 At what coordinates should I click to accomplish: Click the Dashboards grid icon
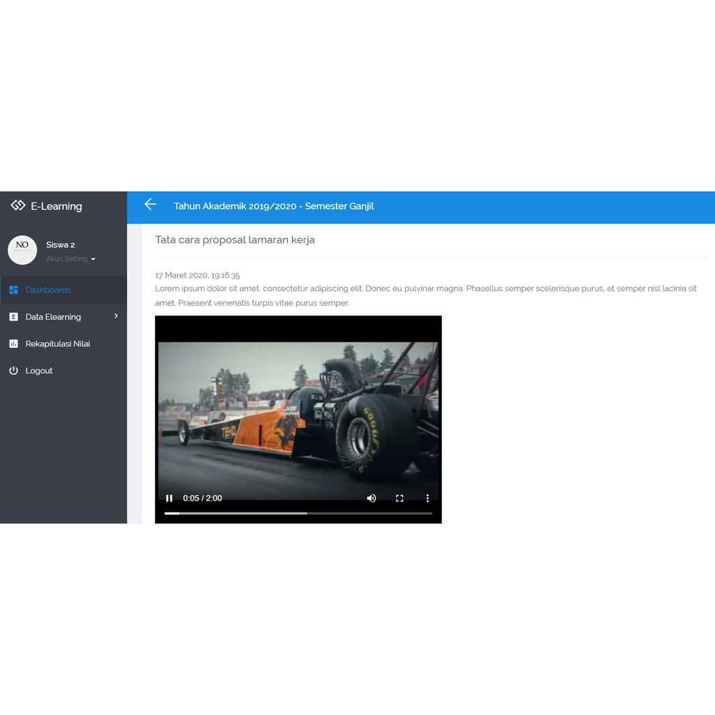13,290
